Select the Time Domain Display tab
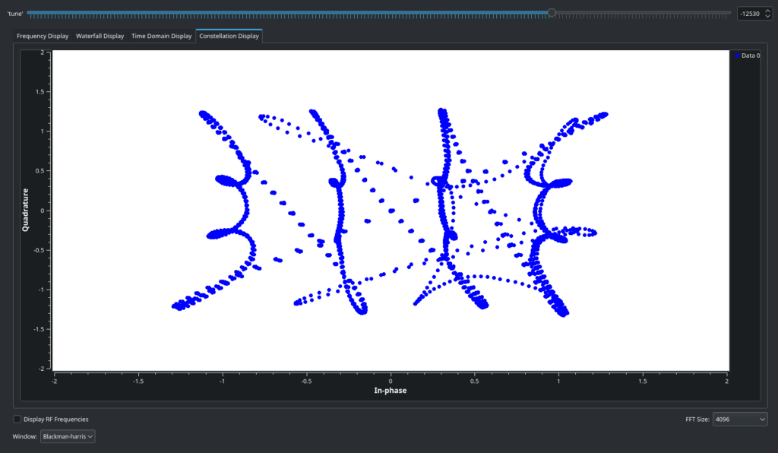 pyautogui.click(x=161, y=36)
